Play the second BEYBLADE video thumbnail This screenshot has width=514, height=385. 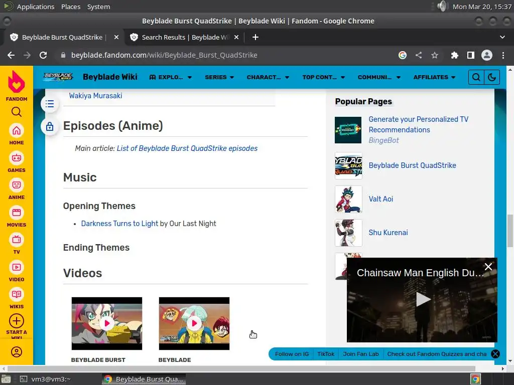pos(194,323)
